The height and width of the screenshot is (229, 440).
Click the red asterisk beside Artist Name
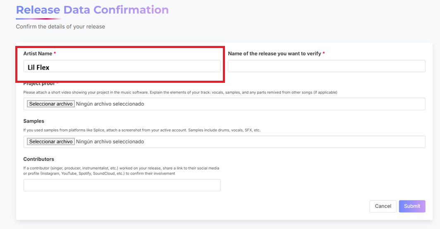click(55, 54)
